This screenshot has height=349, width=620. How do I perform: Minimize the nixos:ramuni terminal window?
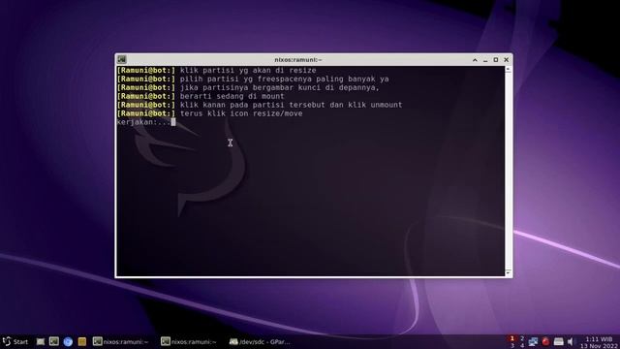point(485,60)
